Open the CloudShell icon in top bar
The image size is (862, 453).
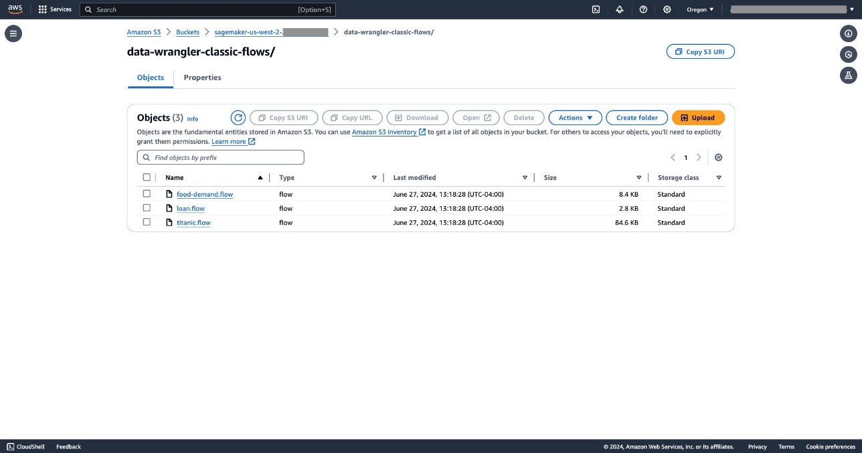(596, 9)
